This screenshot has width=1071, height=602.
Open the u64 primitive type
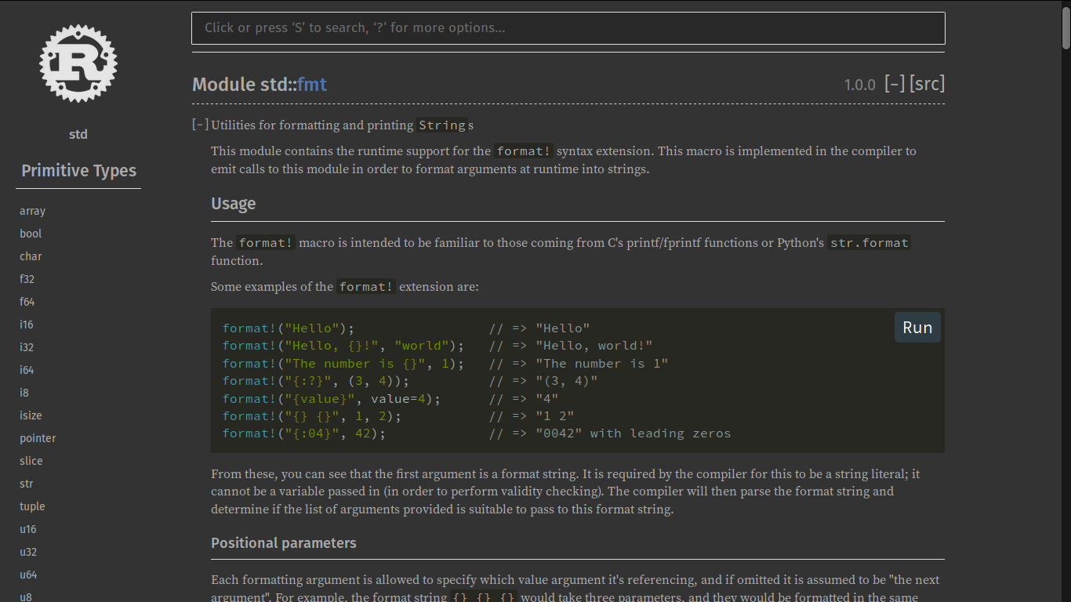tap(28, 575)
